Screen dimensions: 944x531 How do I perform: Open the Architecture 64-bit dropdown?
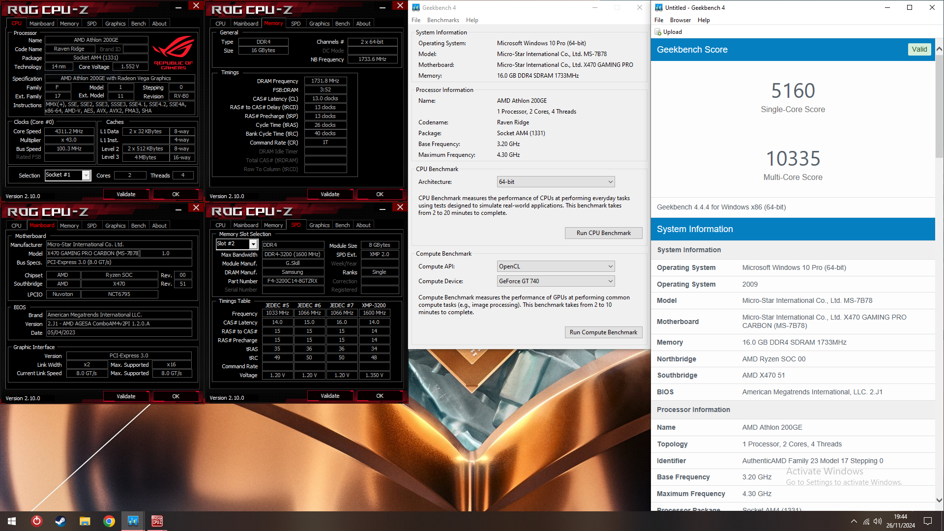[x=556, y=182]
